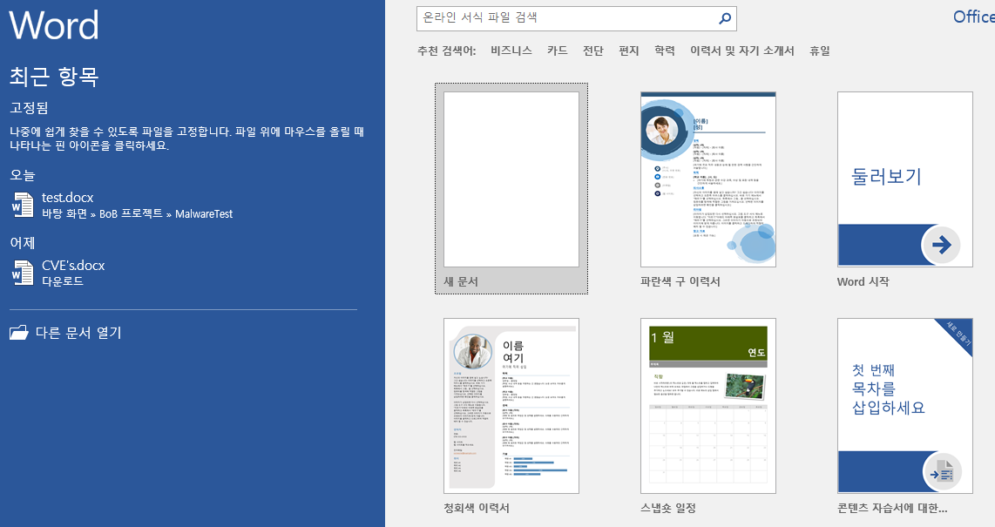Click the 파란색 구 이력서 label

coord(680,281)
